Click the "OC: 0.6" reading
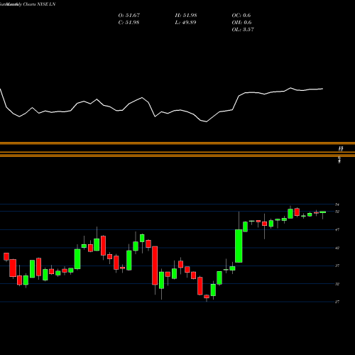This screenshot has width=355, height=355. 241,16
